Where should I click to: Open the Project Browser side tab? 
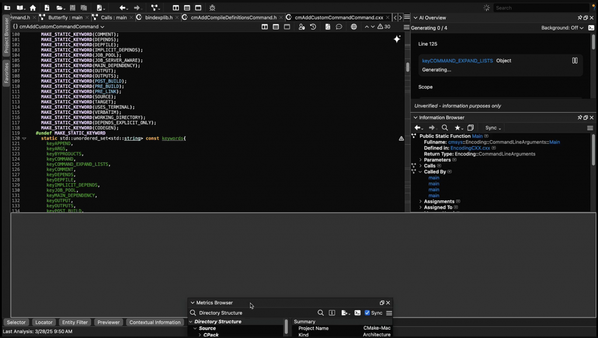tap(6, 36)
